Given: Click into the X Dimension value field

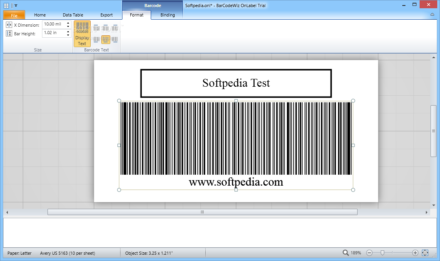Looking at the screenshot, I should point(54,24).
